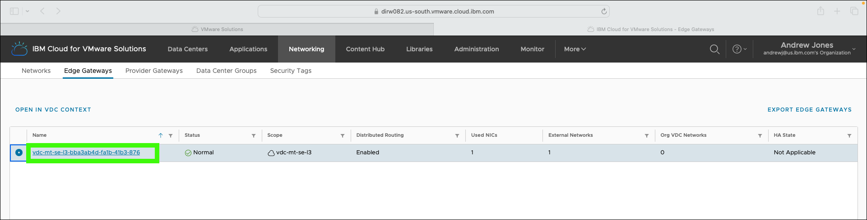Click the Normal status checkmark icon

(x=188, y=153)
